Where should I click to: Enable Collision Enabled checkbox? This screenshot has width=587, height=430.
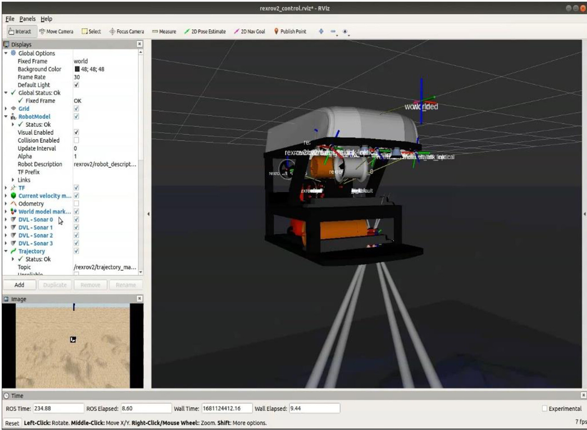pos(76,140)
